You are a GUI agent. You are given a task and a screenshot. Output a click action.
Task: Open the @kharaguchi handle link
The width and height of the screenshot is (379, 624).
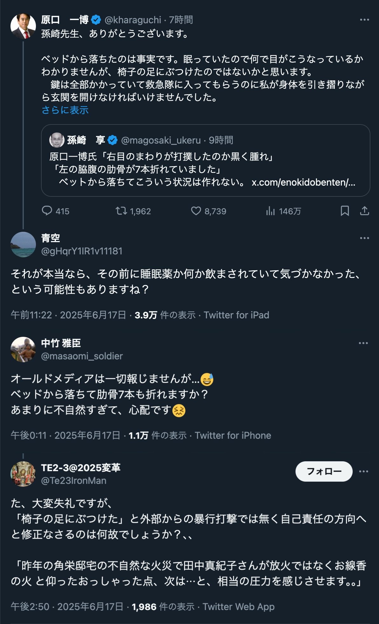pos(133,20)
